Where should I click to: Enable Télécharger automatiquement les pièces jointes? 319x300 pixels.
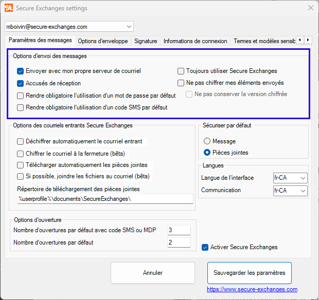(x=21, y=165)
